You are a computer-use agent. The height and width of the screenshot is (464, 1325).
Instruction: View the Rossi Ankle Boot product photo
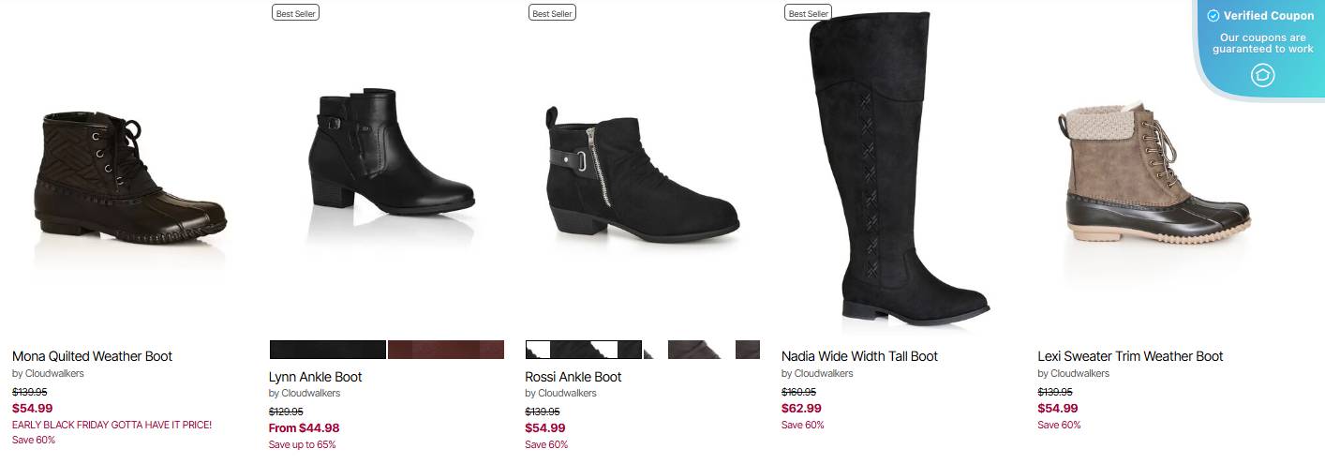643,173
